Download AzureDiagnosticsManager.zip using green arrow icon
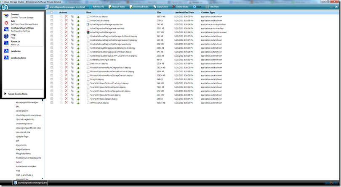The width and height of the screenshot is (341, 187). 78,32
